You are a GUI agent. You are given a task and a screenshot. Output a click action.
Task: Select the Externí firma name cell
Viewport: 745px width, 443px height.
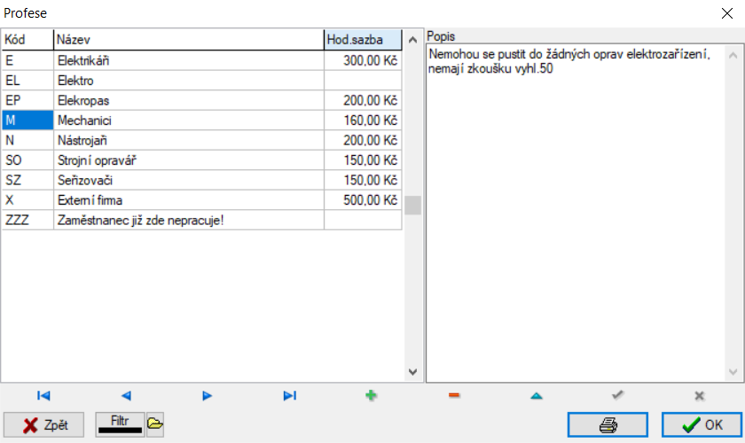(189, 200)
